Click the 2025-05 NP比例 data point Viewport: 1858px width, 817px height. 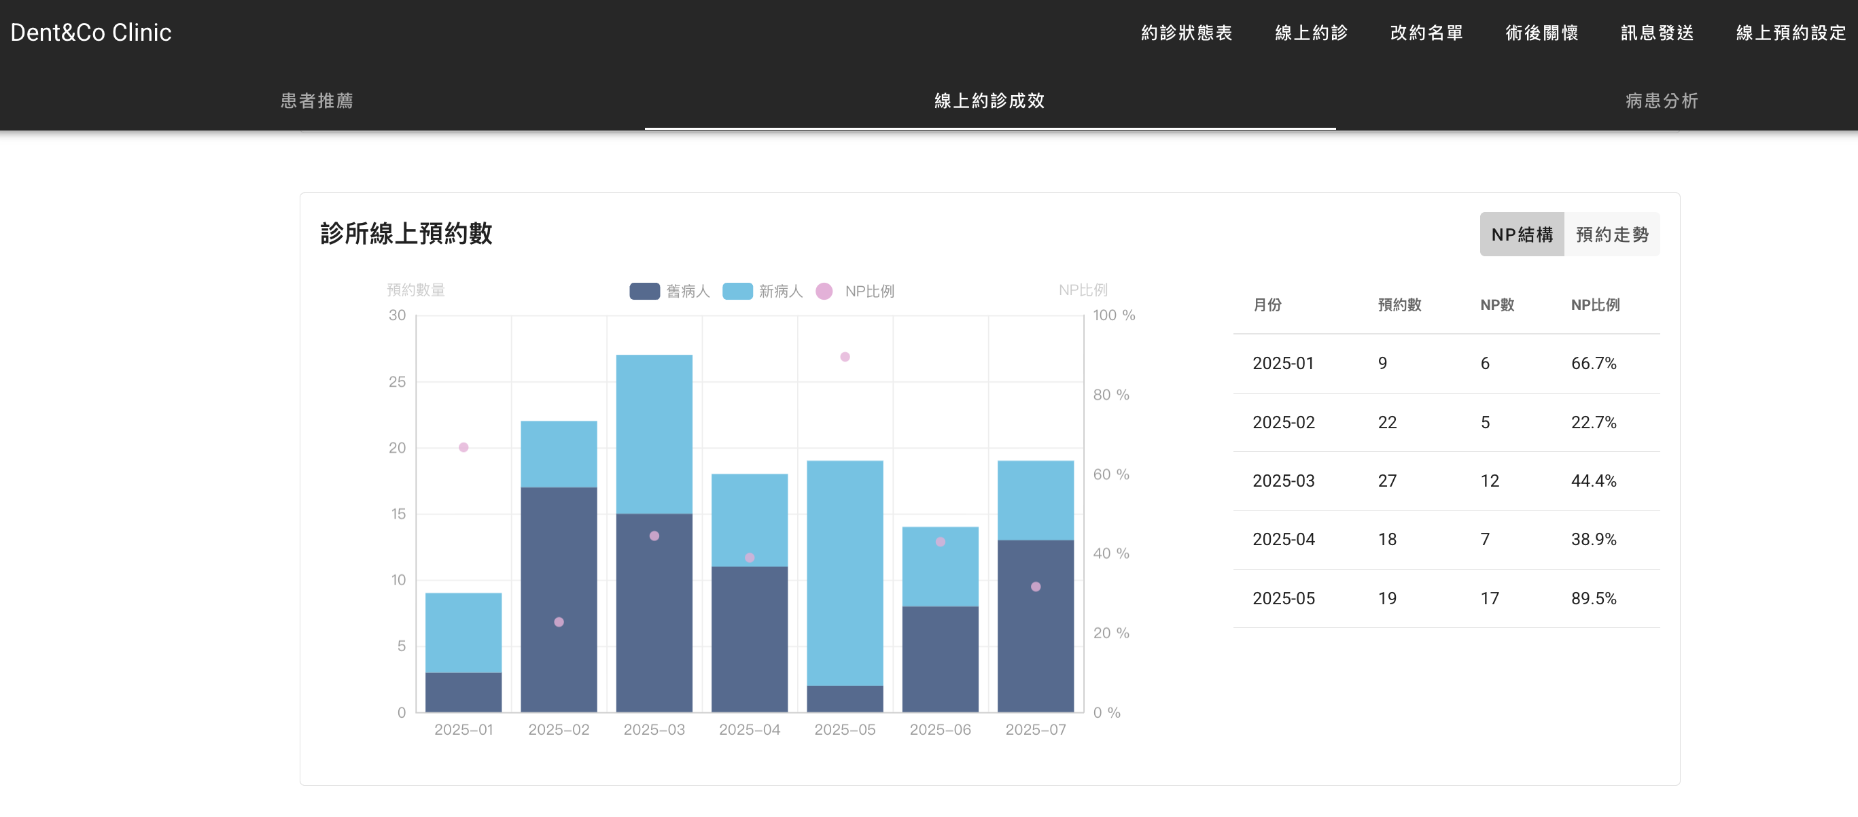click(845, 357)
